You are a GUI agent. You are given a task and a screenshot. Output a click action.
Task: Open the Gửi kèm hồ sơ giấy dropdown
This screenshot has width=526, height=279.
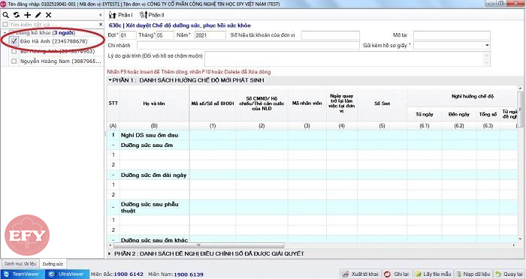pyautogui.click(x=487, y=45)
